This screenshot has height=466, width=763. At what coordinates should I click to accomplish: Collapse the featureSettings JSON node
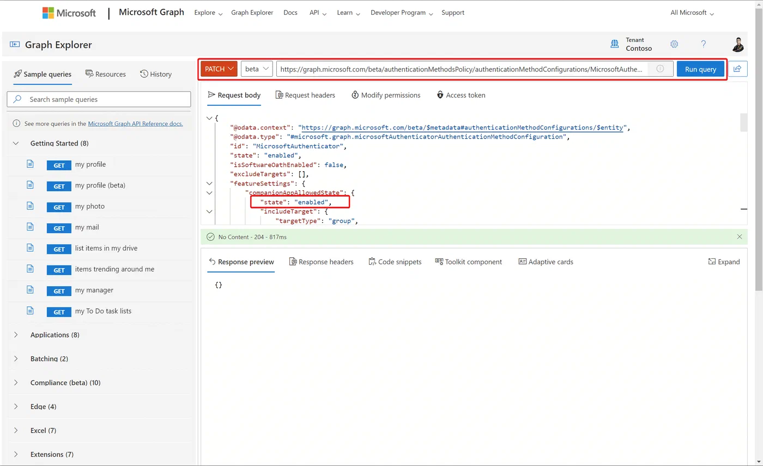tap(209, 184)
